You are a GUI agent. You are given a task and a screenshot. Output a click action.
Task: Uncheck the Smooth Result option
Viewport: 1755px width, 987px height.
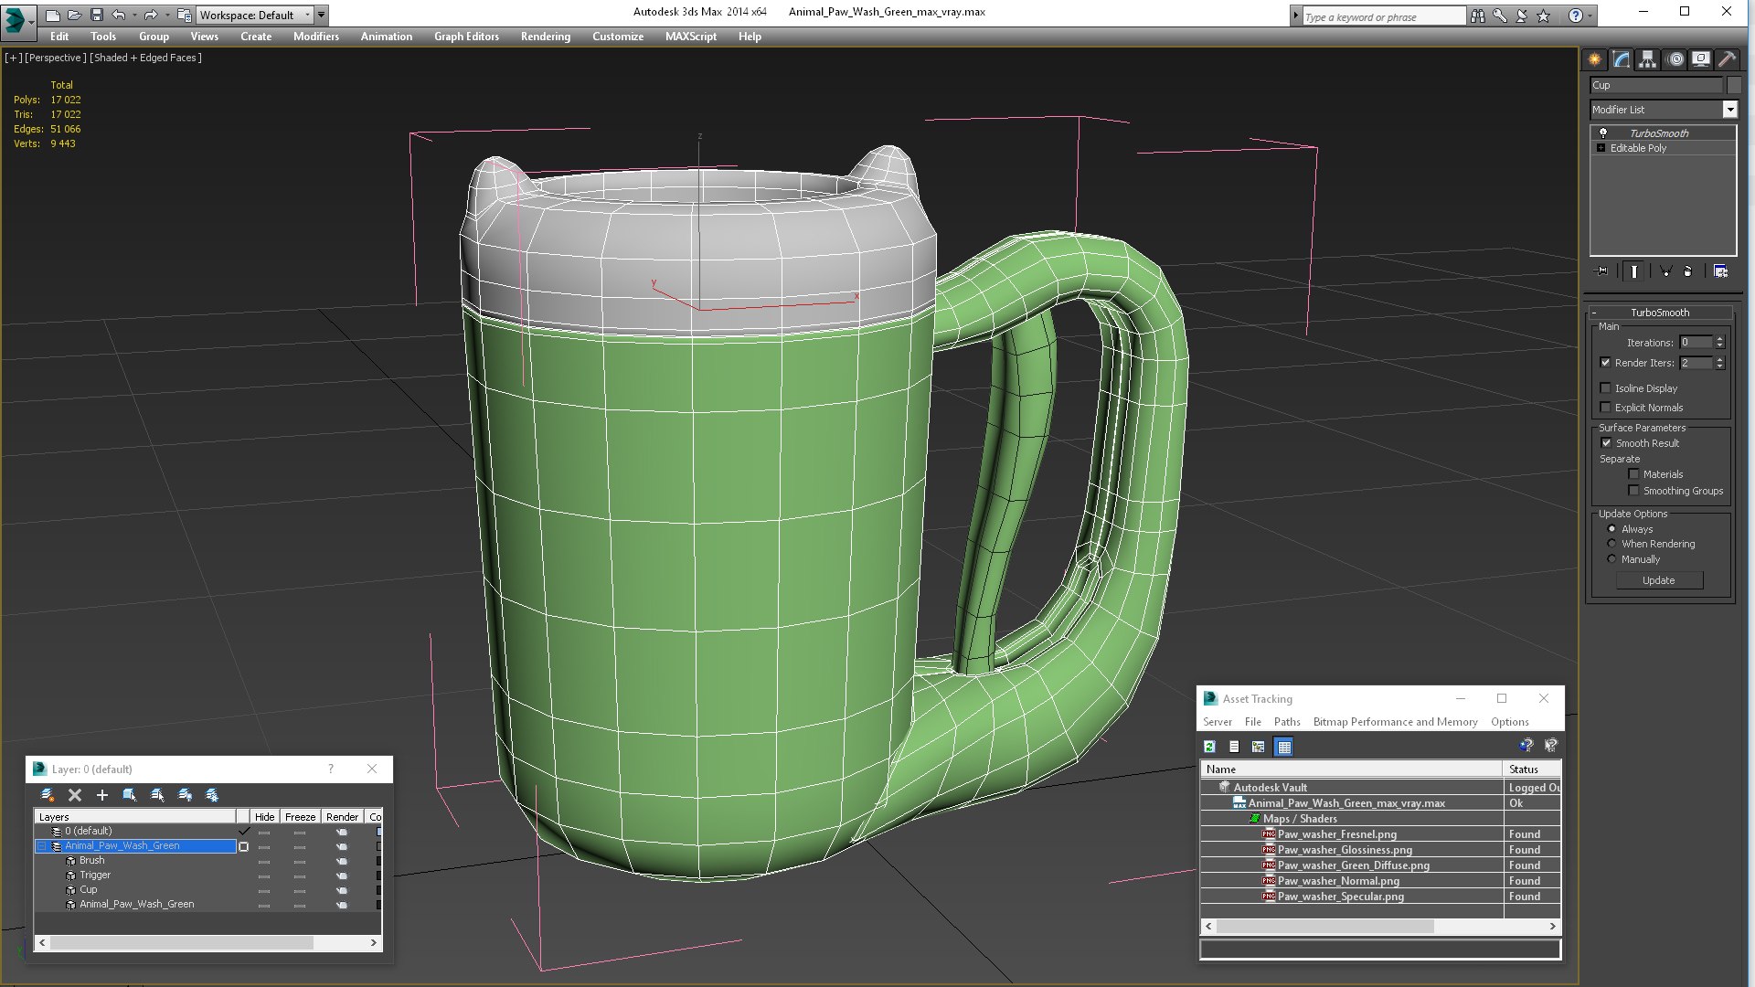tap(1606, 443)
